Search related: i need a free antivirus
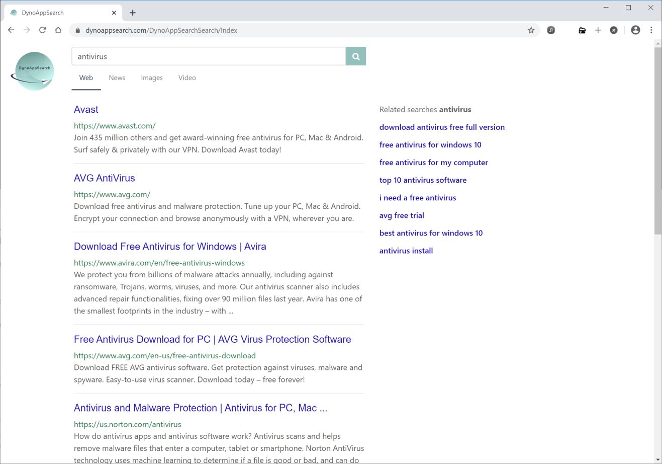 tap(418, 198)
